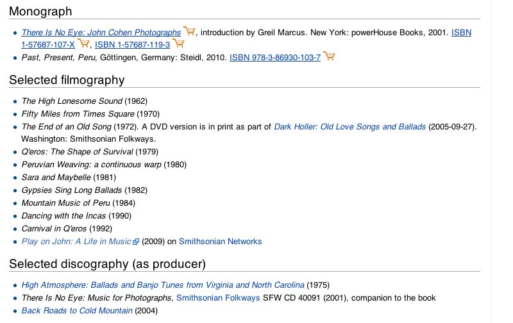Image resolution: width=513 pixels, height=323 pixels.
Task: Open High Atmosphere ballads and banjo tunes link
Action: [163, 285]
